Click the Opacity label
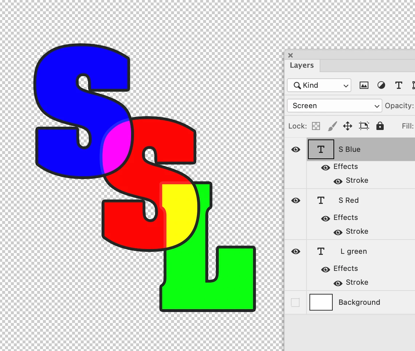 click(x=399, y=106)
